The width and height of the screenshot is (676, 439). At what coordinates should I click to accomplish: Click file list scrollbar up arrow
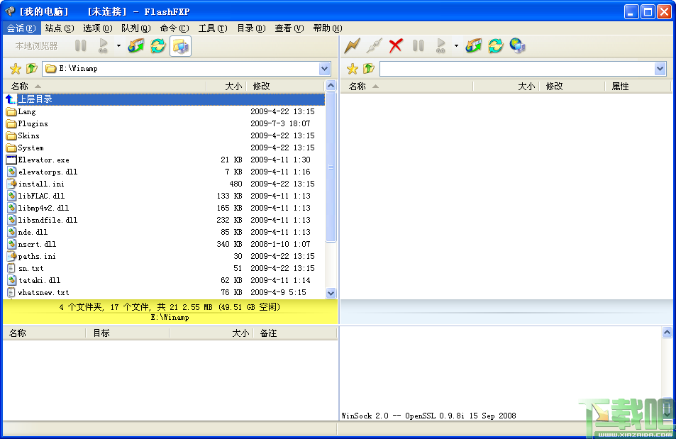click(x=331, y=85)
